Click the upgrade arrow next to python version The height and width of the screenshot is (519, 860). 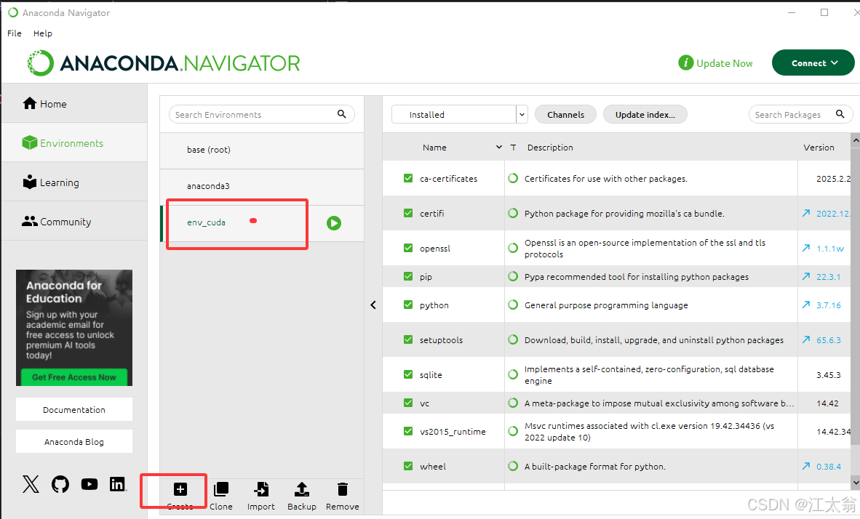tap(805, 305)
